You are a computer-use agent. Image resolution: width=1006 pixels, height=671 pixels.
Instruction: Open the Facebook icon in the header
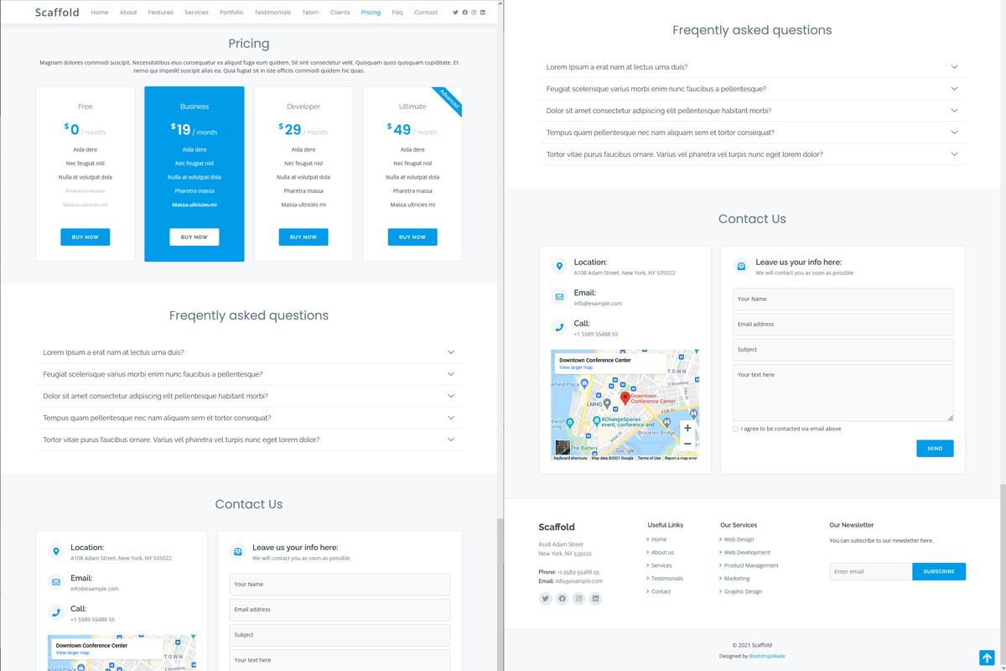point(465,13)
